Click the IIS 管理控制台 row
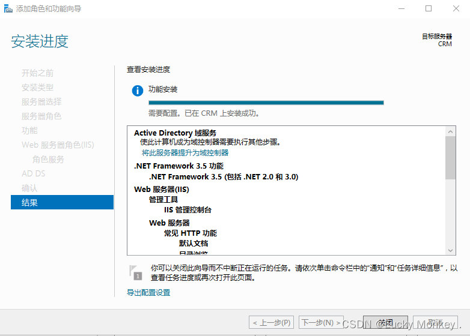 (188, 210)
